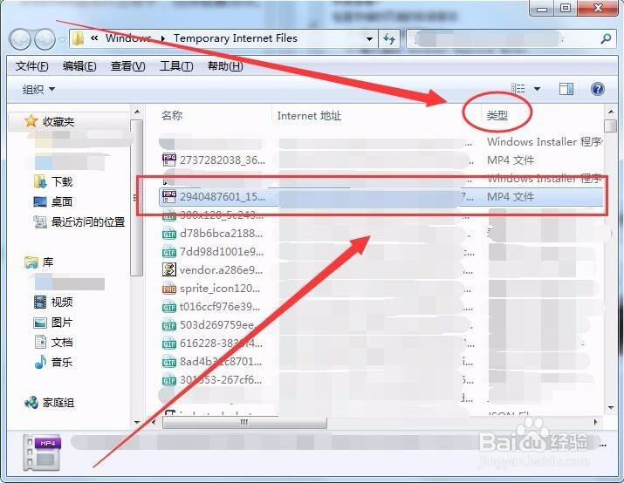Open the 编辑(E) menu
624x483 pixels.
(x=79, y=66)
